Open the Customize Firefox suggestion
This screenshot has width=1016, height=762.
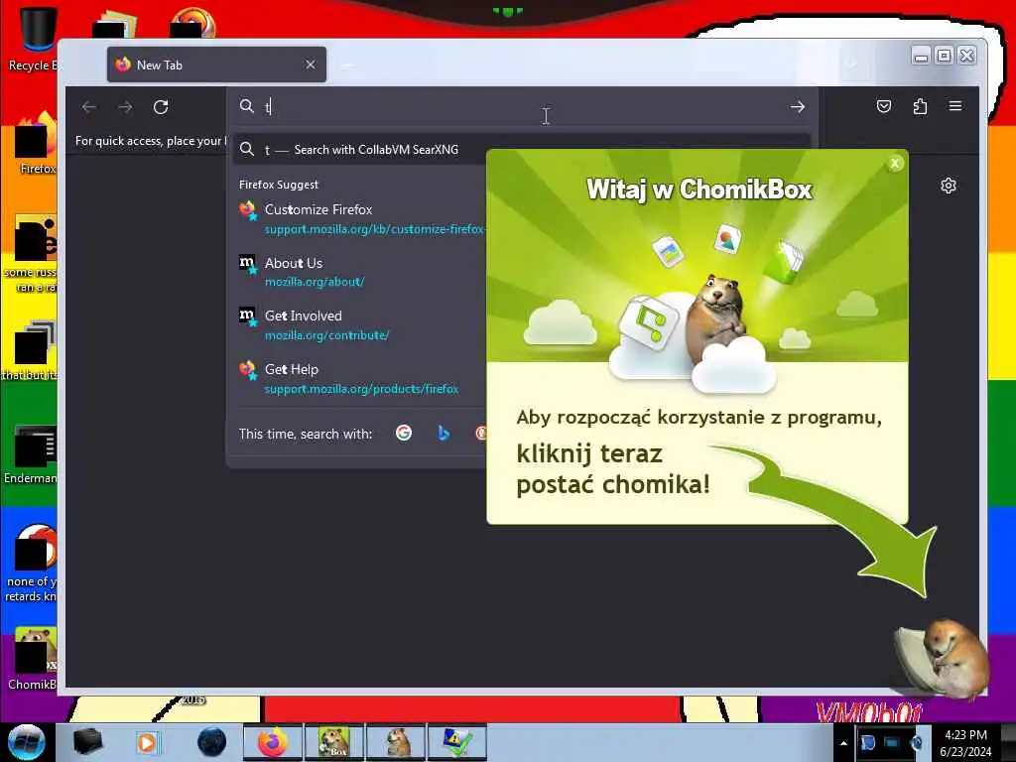click(359, 219)
